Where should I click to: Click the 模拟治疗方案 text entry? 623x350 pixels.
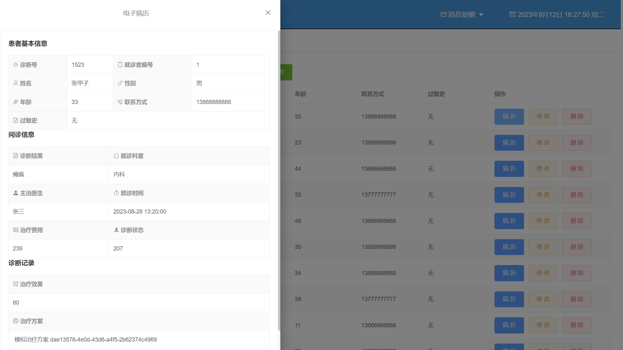(x=86, y=340)
